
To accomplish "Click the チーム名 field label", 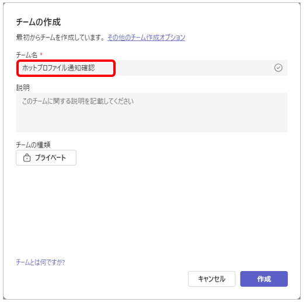I will [x=26, y=55].
